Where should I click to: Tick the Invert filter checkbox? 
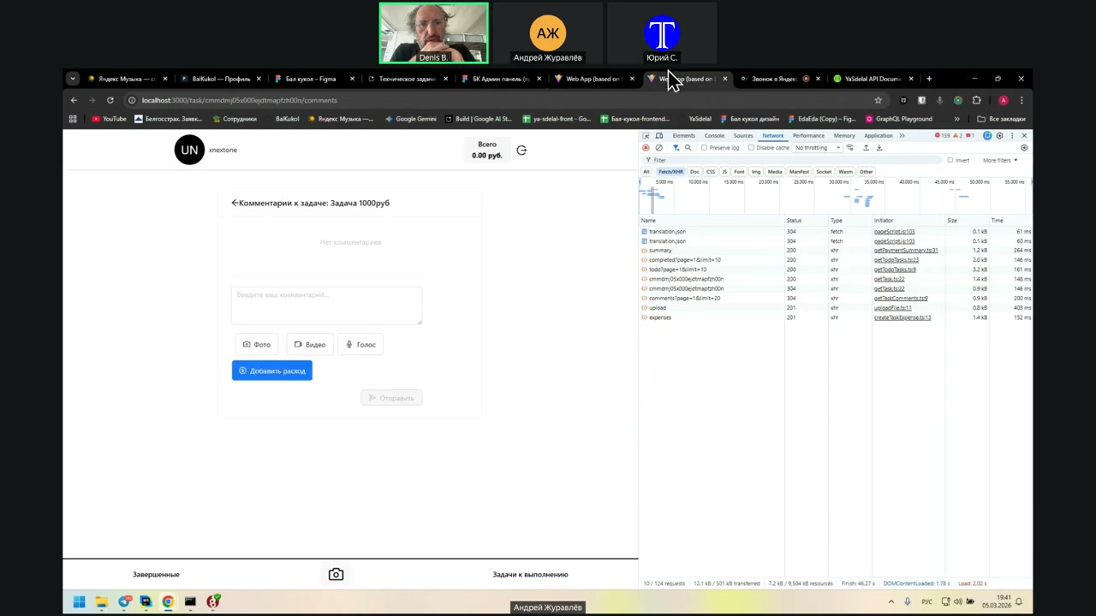[950, 160]
